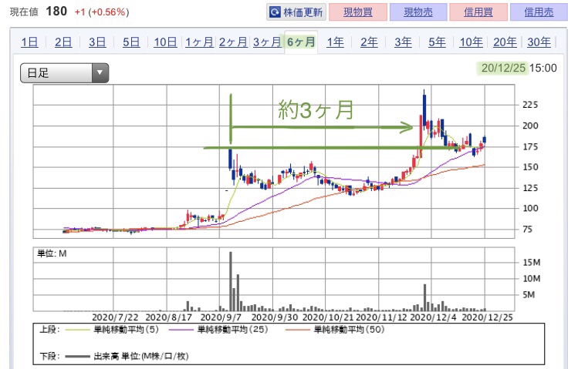The image size is (578, 369).
Task: Switch chart to 1日 period
Action: click(29, 42)
